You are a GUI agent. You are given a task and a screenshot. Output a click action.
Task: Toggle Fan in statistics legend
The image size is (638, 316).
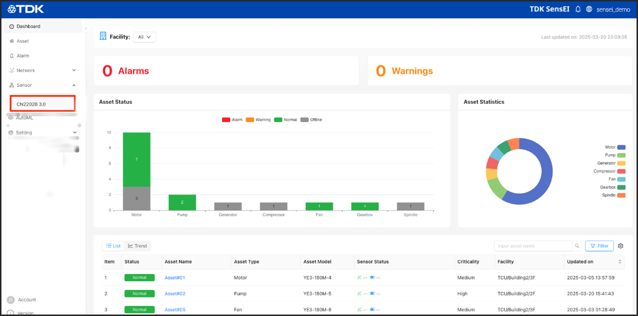click(x=617, y=179)
